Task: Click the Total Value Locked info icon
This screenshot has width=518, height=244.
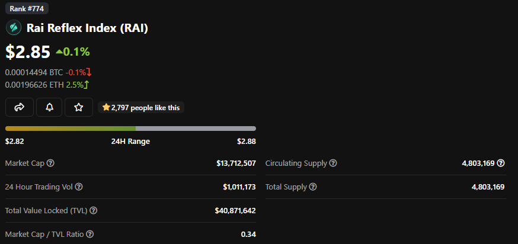Action: (94, 210)
